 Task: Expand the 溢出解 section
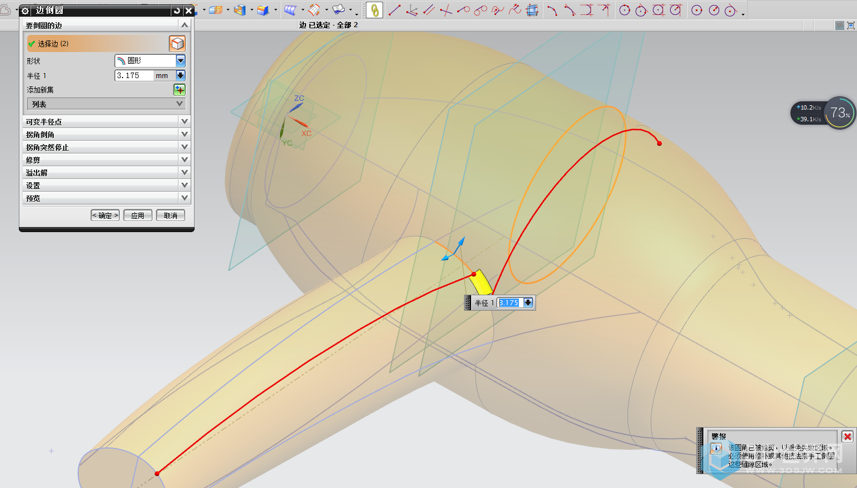click(x=107, y=172)
